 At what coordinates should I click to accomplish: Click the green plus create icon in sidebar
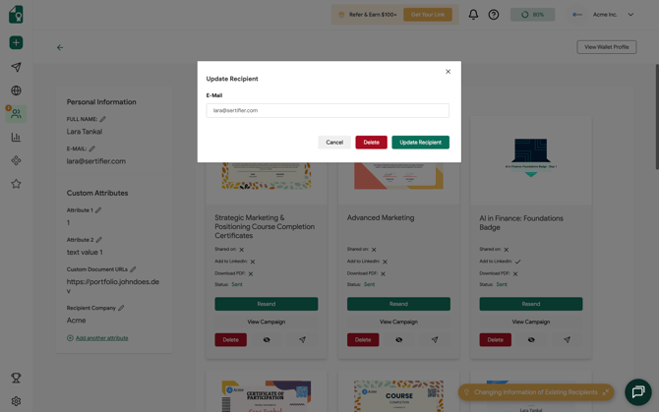[x=16, y=43]
